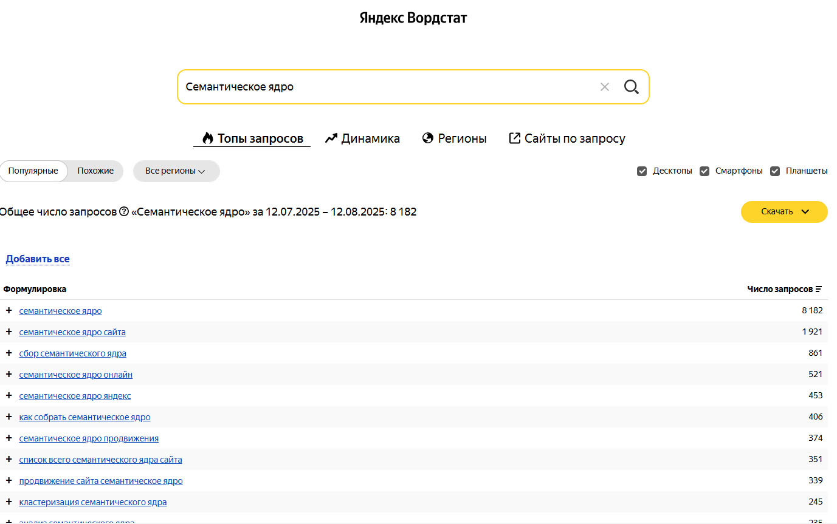Select the Популярные toggle option
Screen dimensions: 837x524
pyautogui.click(x=33, y=171)
